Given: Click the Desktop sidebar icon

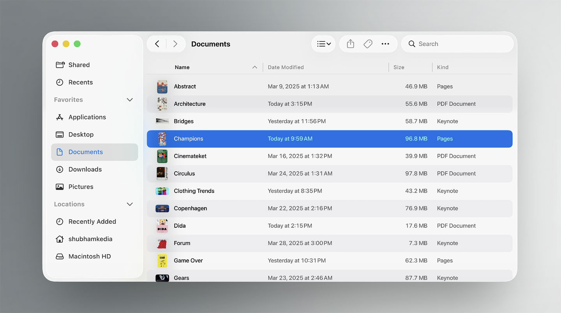Looking at the screenshot, I should point(60,135).
